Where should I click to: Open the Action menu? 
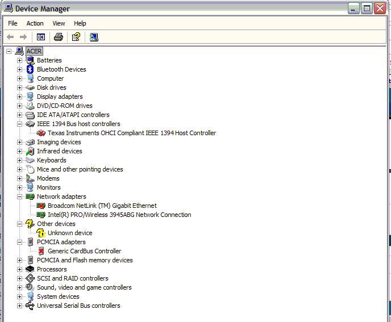click(35, 23)
